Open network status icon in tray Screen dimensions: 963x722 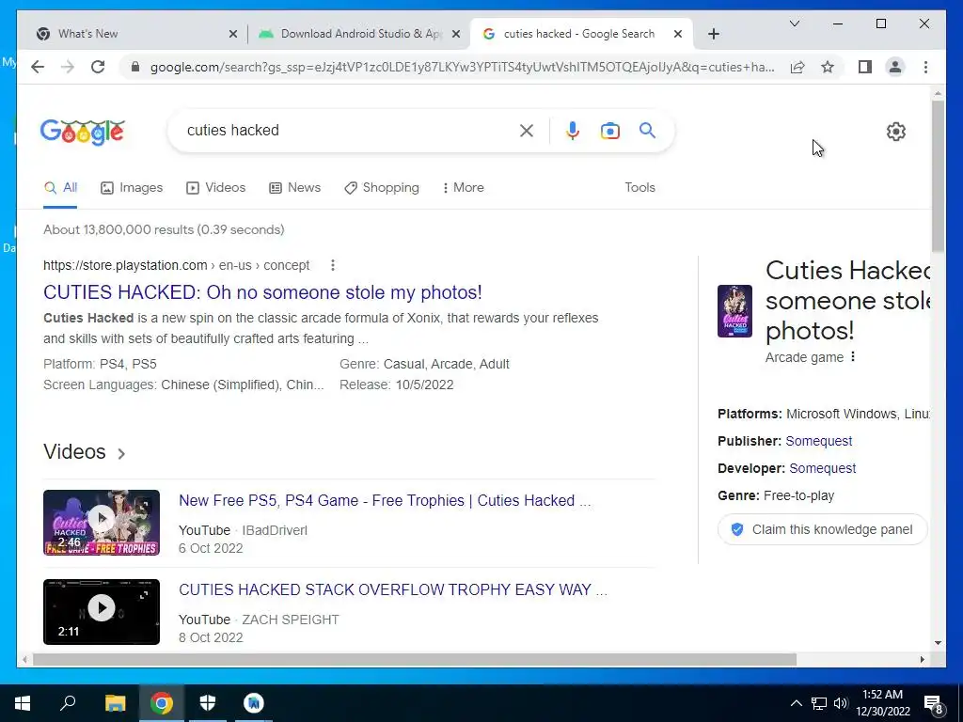tap(819, 703)
